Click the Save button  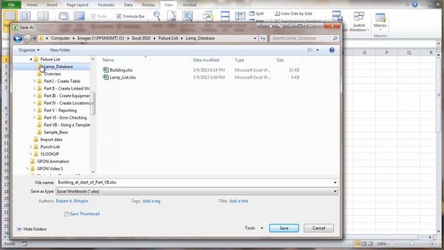284,228
